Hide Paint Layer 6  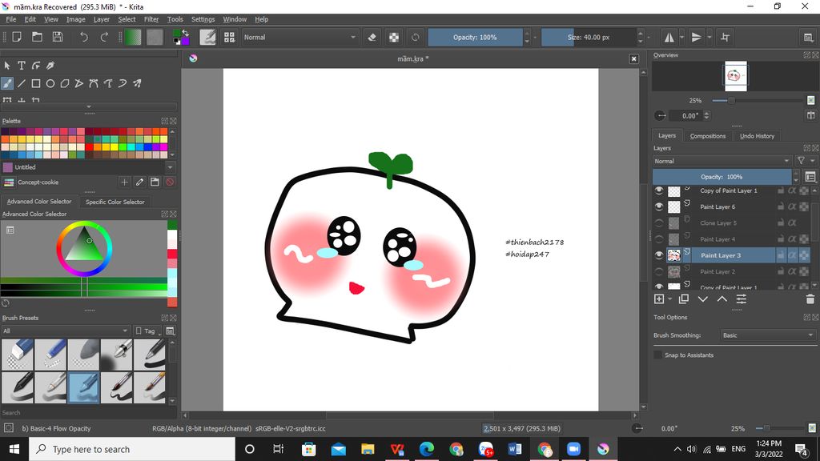click(x=659, y=207)
